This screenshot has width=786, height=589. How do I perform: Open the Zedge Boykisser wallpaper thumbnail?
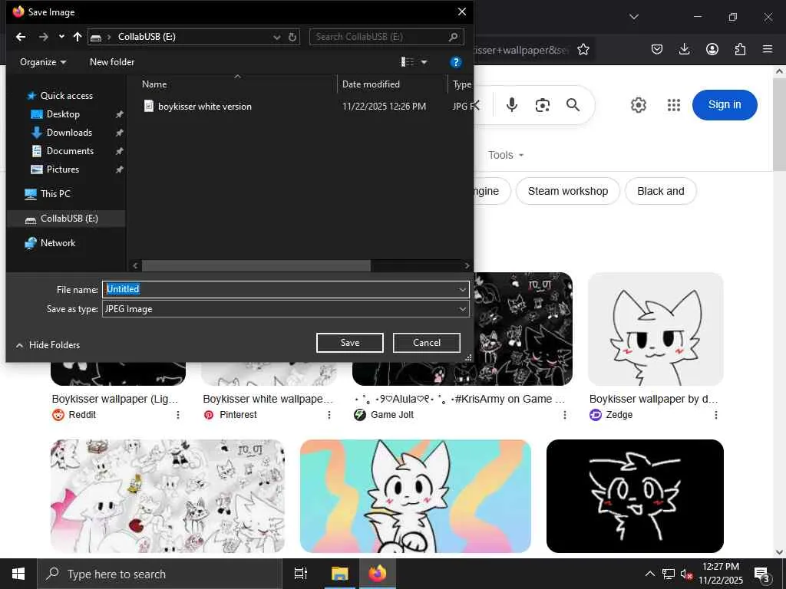pos(656,329)
